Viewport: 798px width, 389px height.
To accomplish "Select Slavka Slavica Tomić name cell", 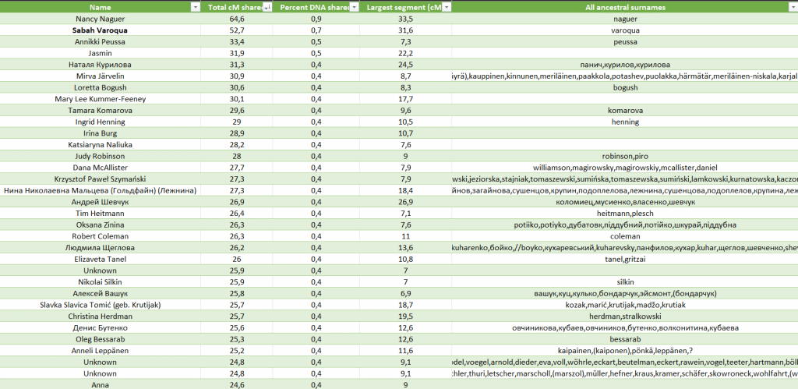I will pos(100,304).
